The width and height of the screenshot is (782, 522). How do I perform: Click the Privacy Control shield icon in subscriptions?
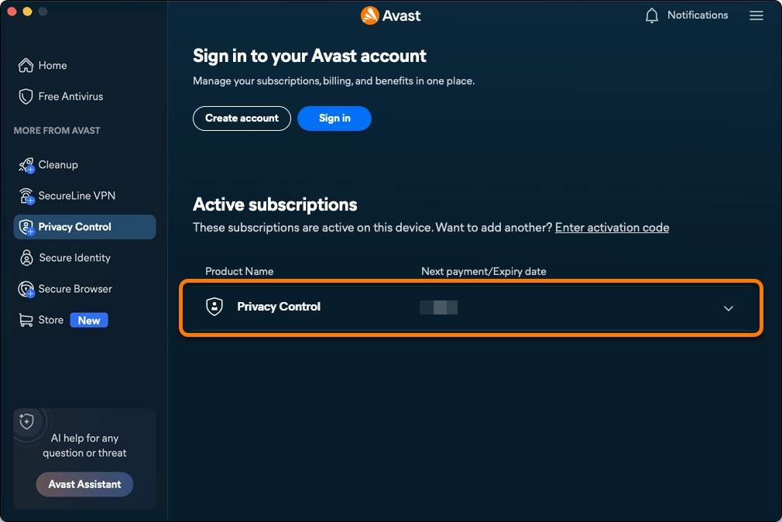tap(214, 307)
